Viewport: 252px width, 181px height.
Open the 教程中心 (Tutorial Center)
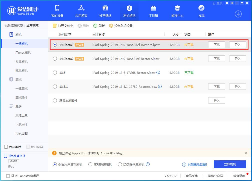177,11
